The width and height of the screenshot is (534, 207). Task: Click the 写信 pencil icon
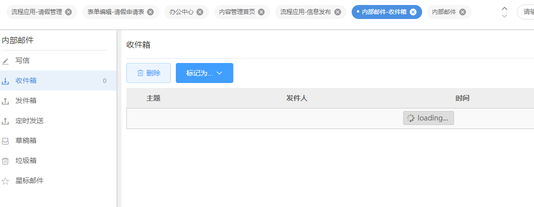5,61
